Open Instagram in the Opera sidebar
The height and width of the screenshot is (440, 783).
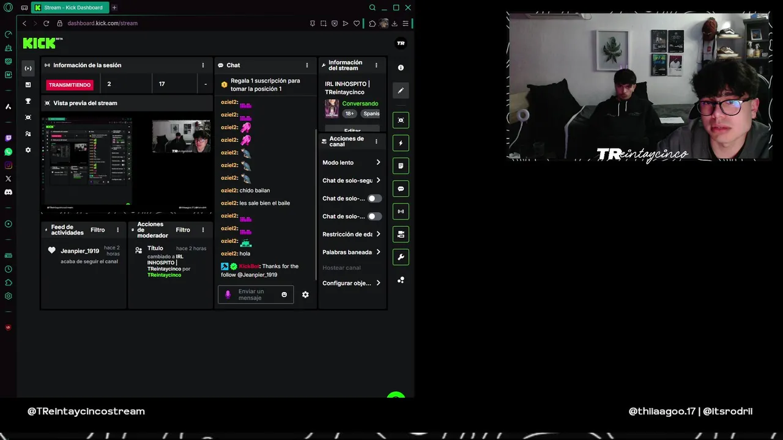[8, 165]
